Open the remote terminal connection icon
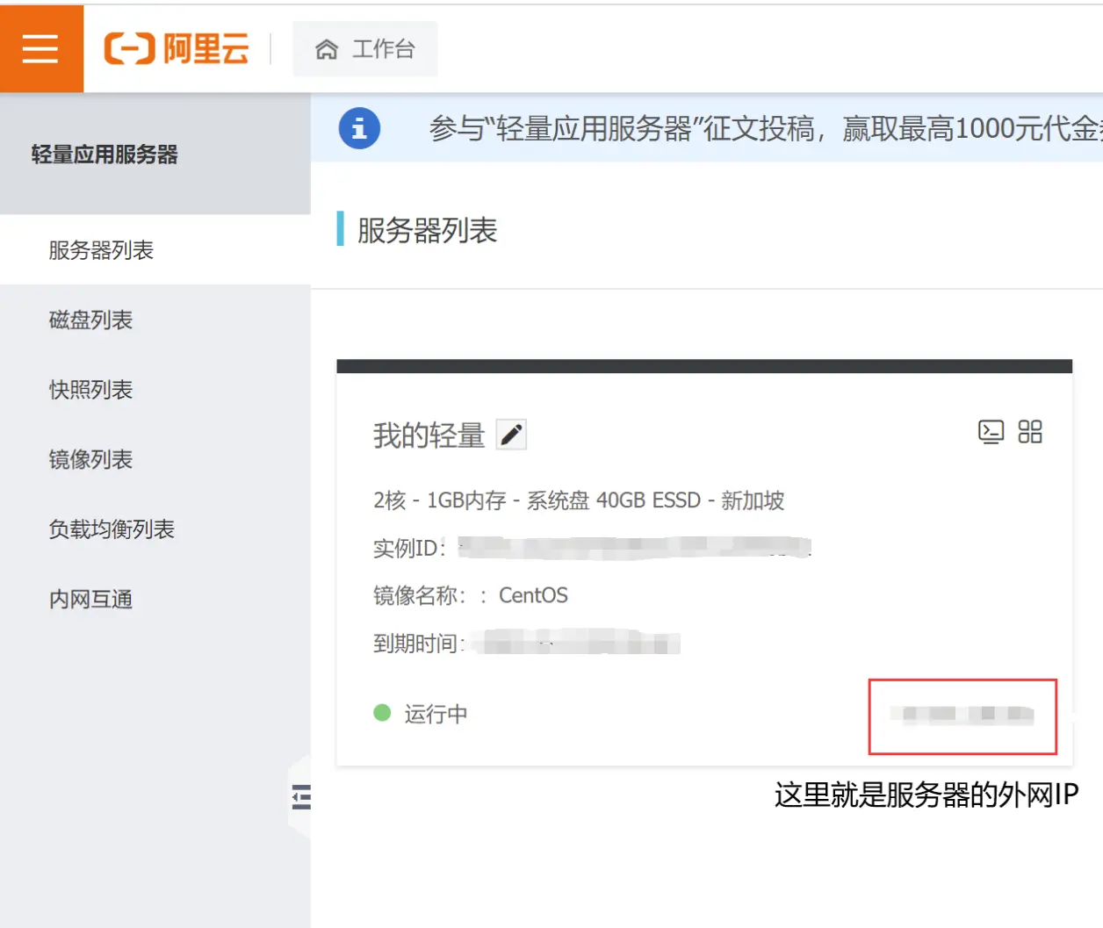 [x=991, y=432]
